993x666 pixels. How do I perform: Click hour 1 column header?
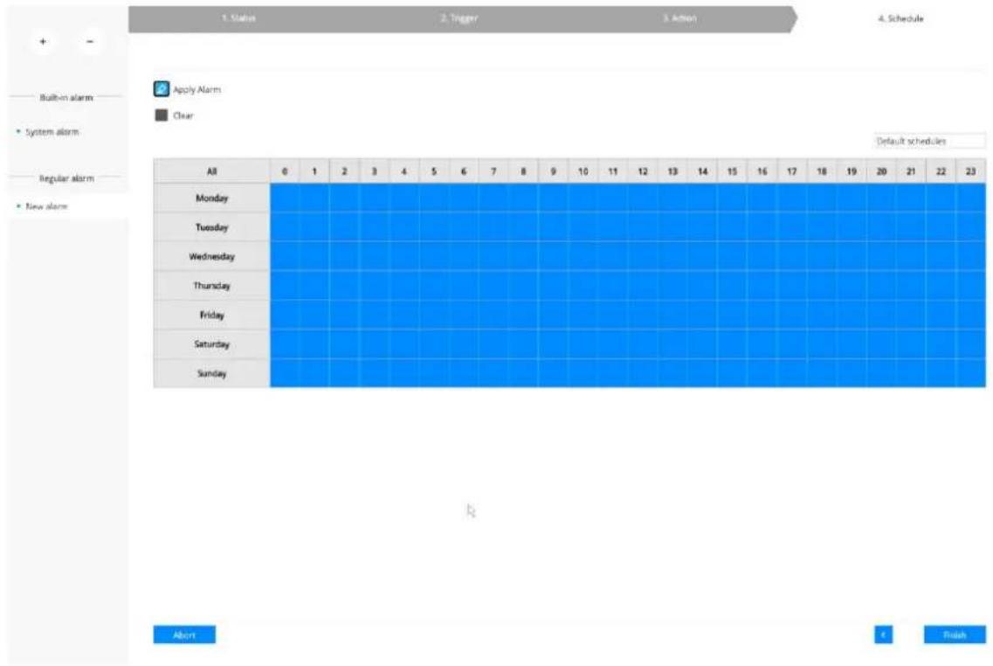pos(314,171)
